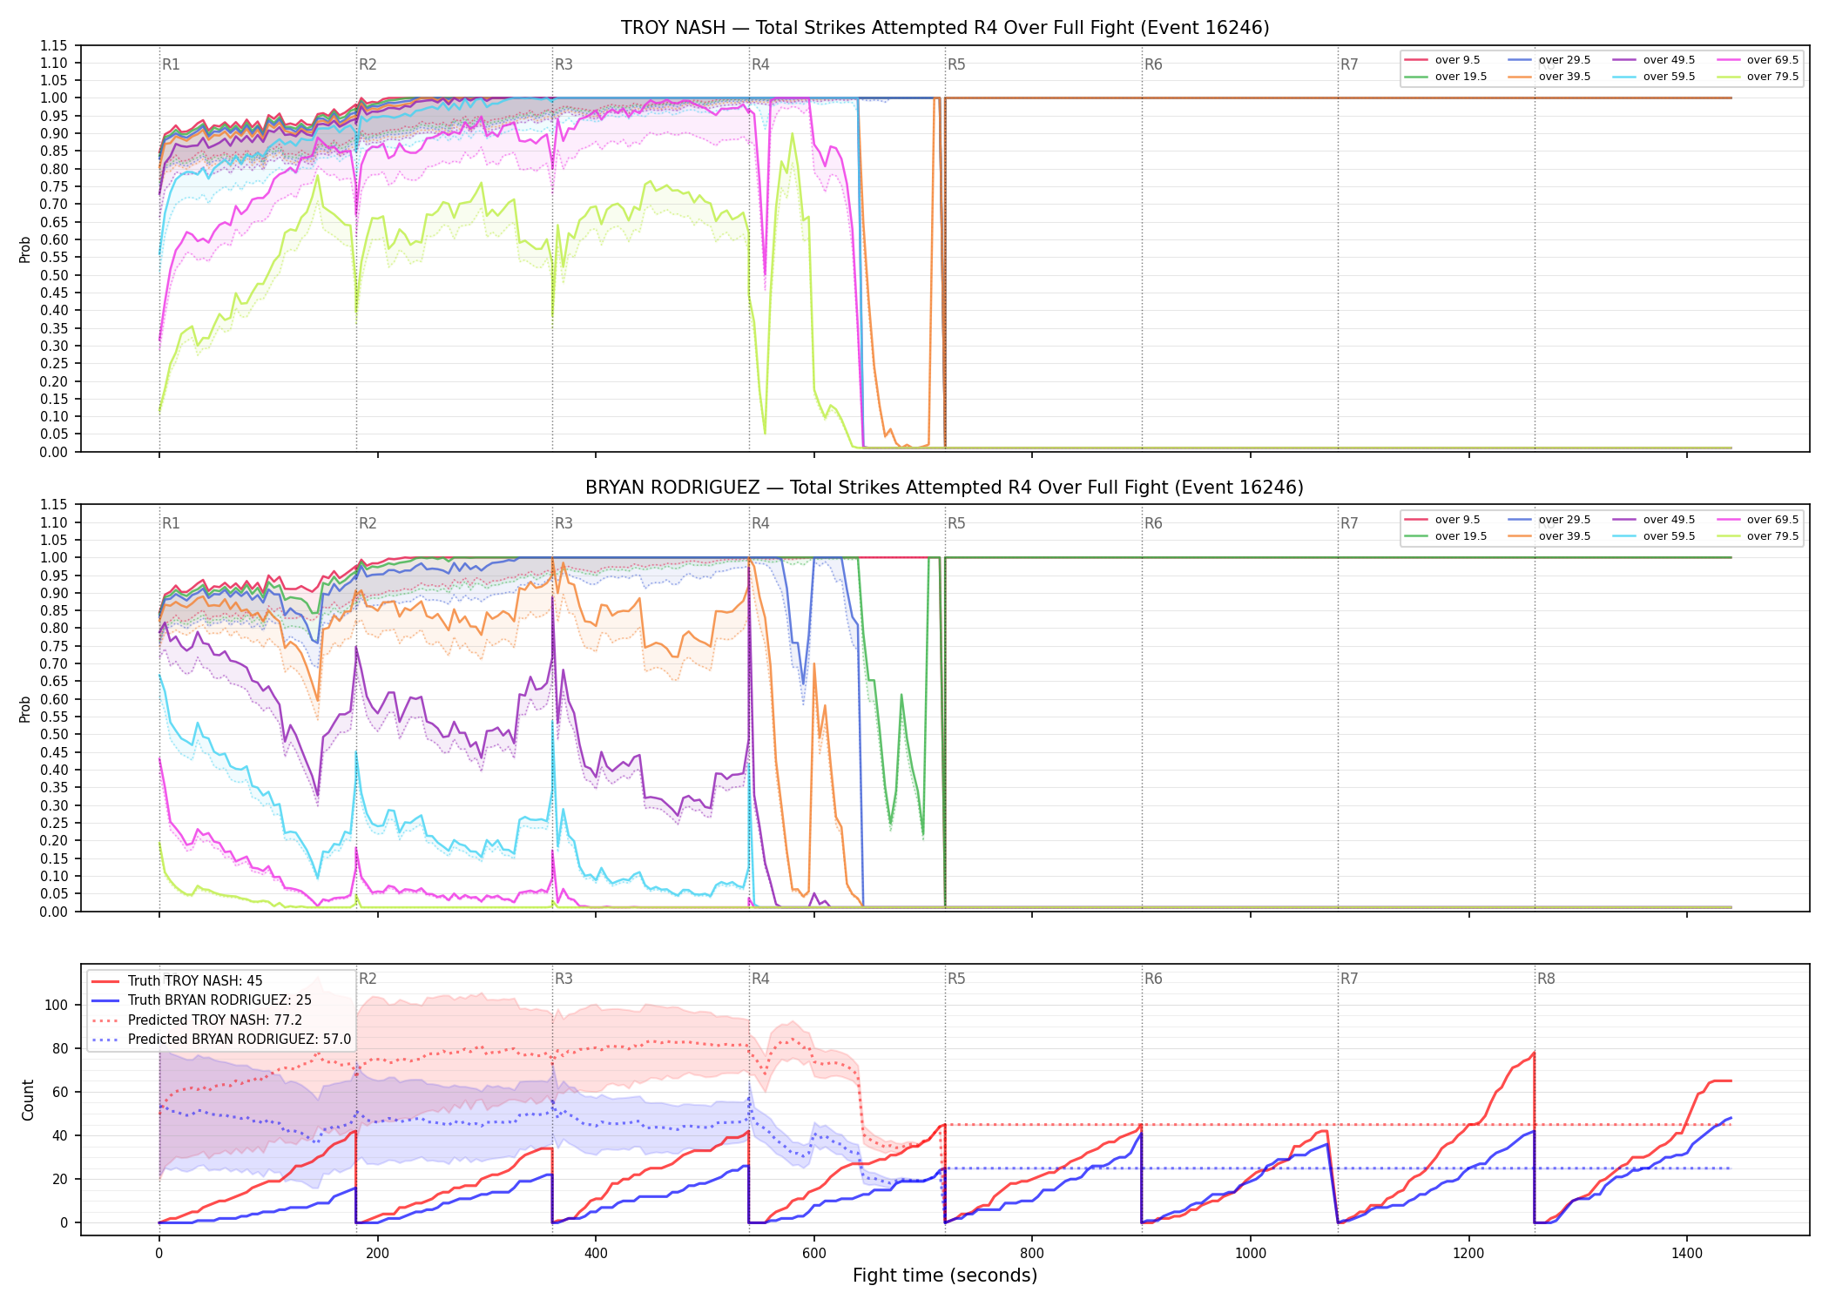Click 'Predicted BRYAN RODRIGUEZ: 57.0' legend entry

pos(221,1040)
